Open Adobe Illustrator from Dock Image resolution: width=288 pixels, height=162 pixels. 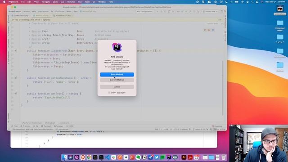coord(184,157)
